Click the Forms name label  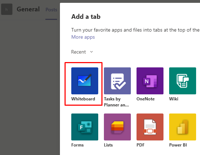[77, 145]
